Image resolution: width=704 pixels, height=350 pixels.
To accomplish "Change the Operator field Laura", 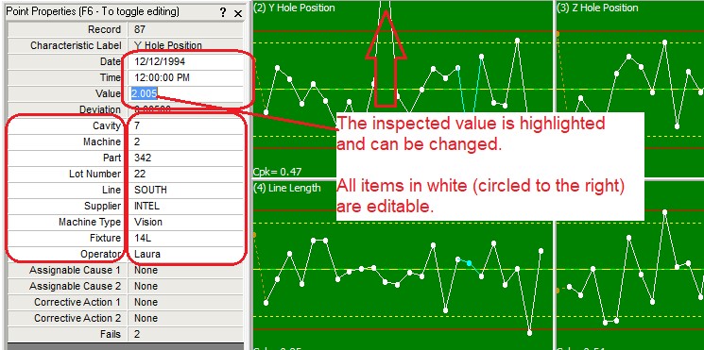I will pos(186,254).
